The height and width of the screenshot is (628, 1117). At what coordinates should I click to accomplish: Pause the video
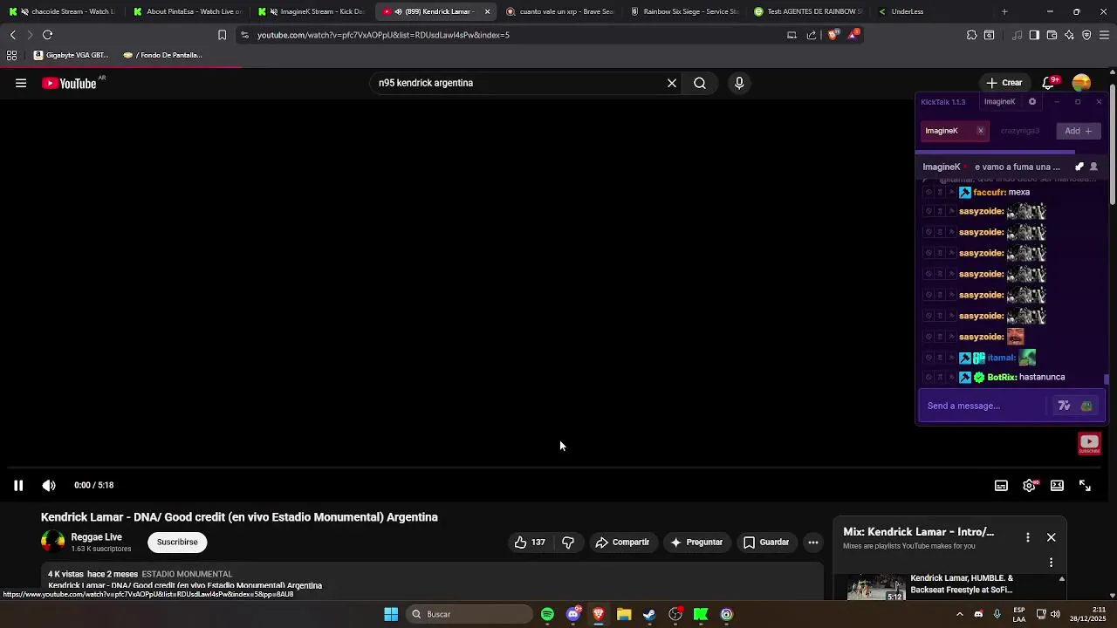tap(17, 486)
